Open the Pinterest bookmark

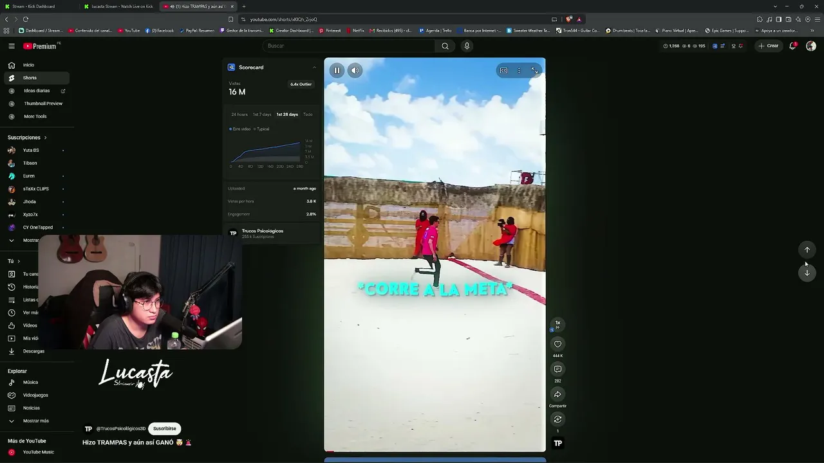point(330,30)
